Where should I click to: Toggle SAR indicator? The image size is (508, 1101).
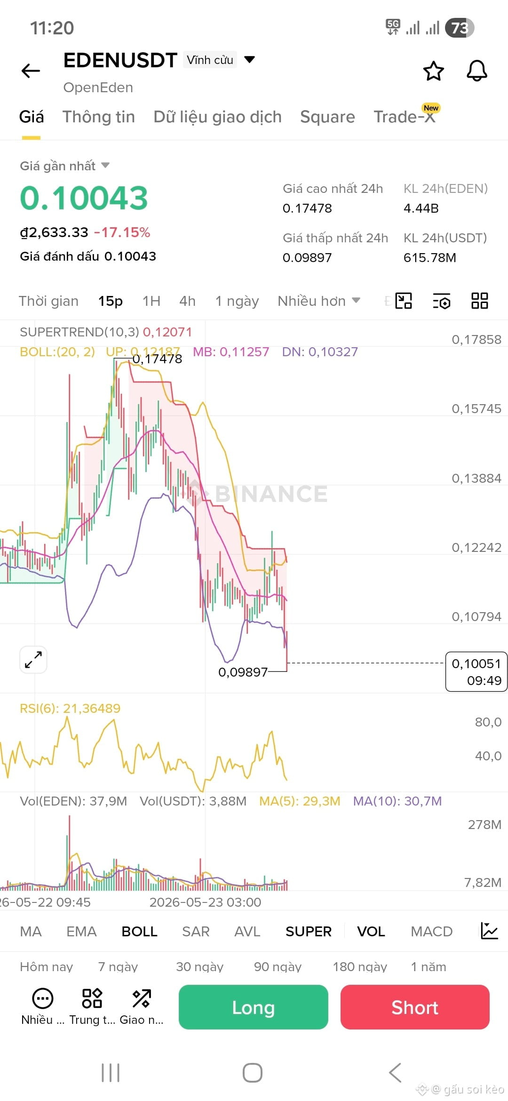click(x=196, y=931)
